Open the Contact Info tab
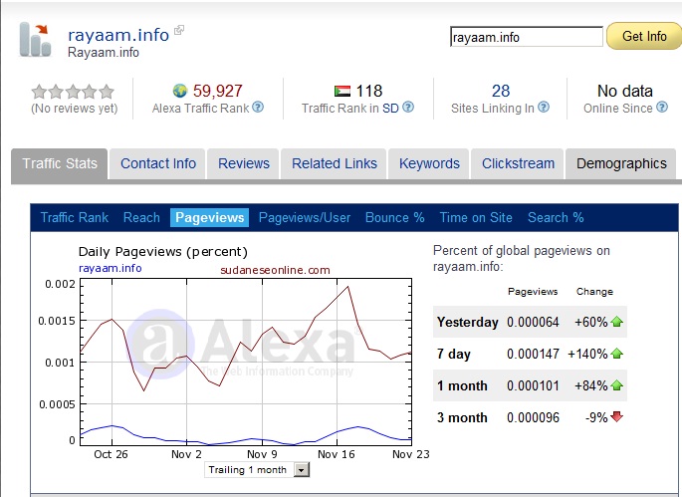This screenshot has width=682, height=497. coord(158,163)
